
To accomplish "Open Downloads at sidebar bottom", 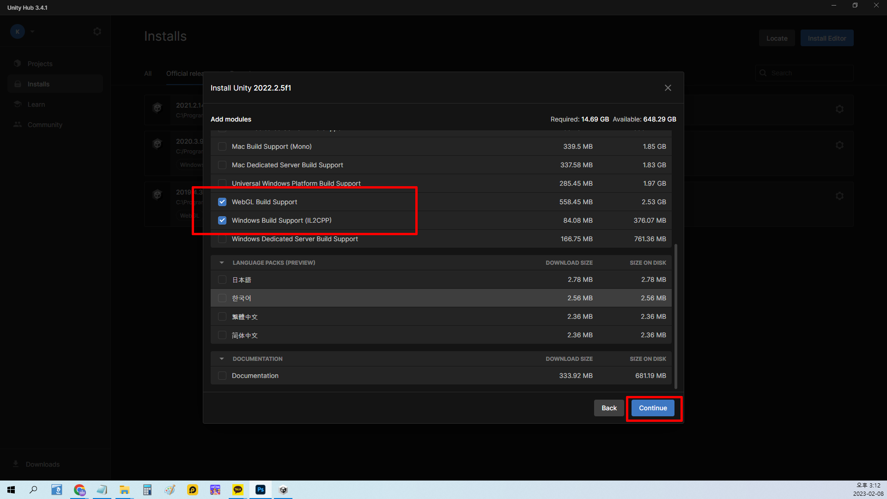I will pos(43,464).
